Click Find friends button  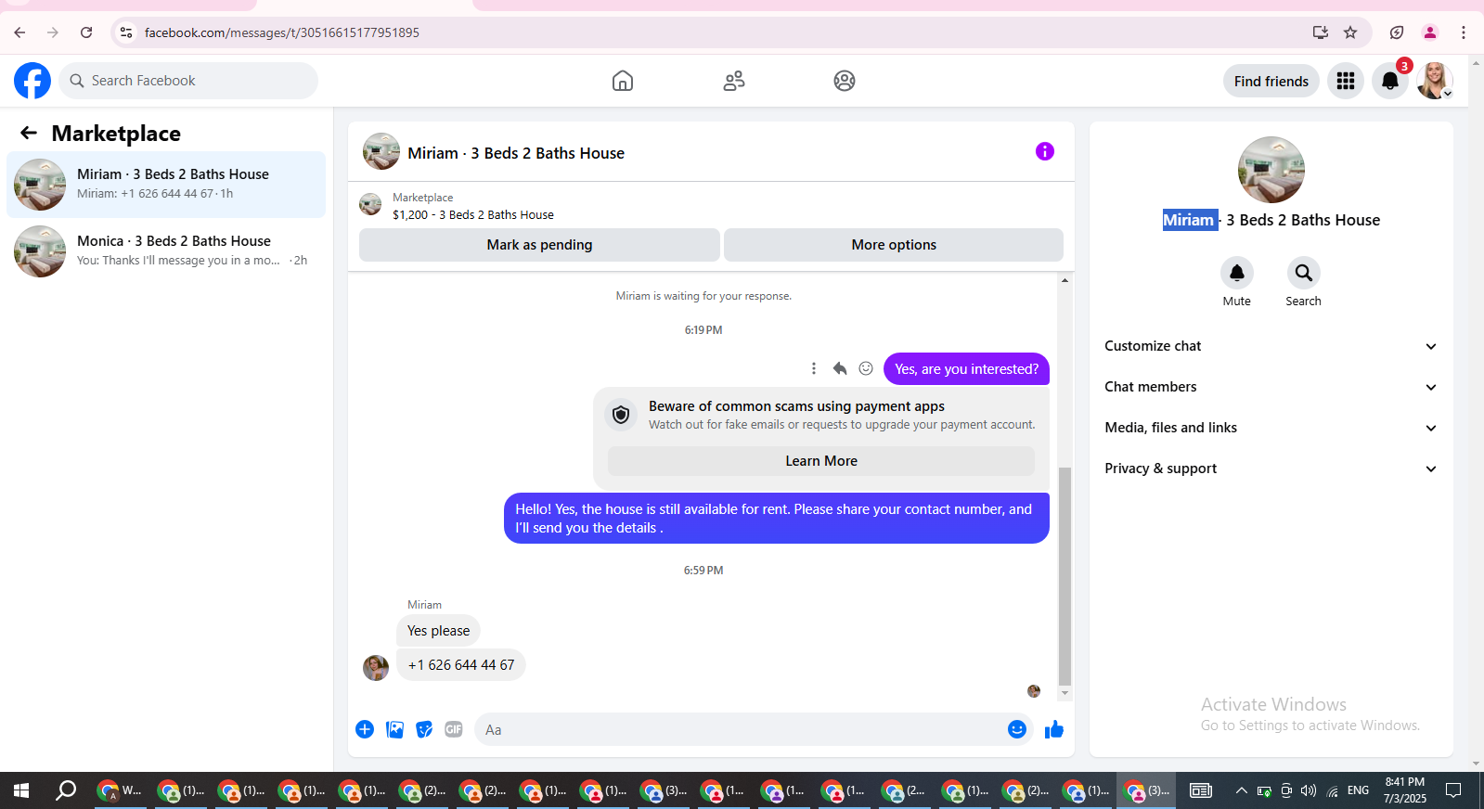pyautogui.click(x=1271, y=81)
